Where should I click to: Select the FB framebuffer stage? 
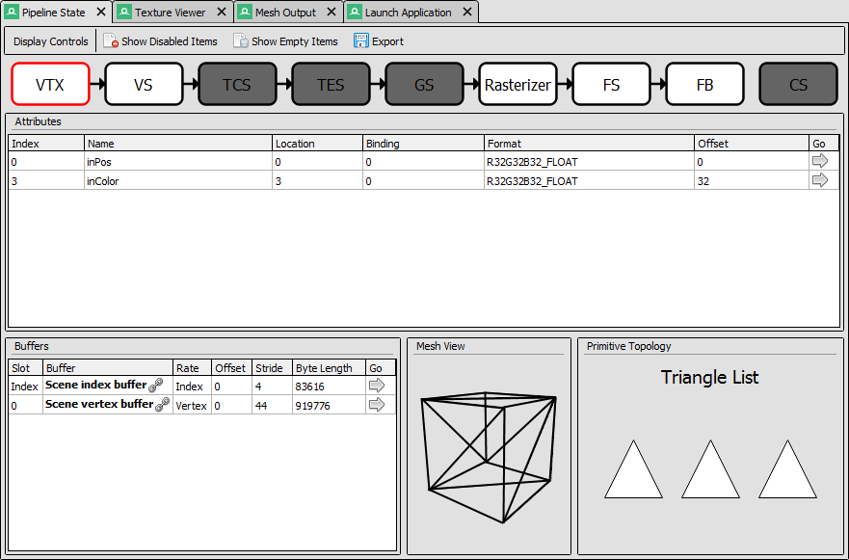coord(705,84)
